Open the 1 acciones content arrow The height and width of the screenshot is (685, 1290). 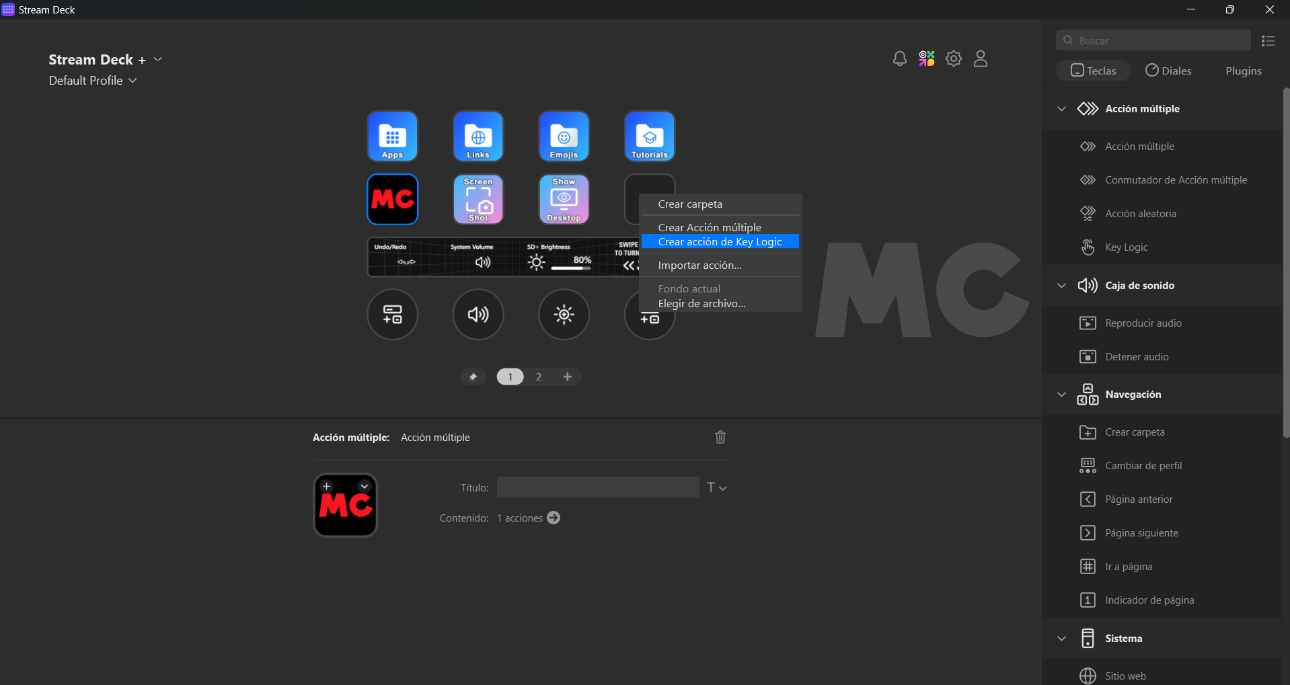pos(554,518)
